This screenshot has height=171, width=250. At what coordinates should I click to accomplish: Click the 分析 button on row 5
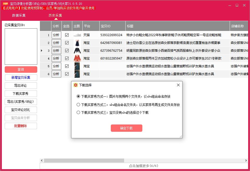click(x=56, y=66)
